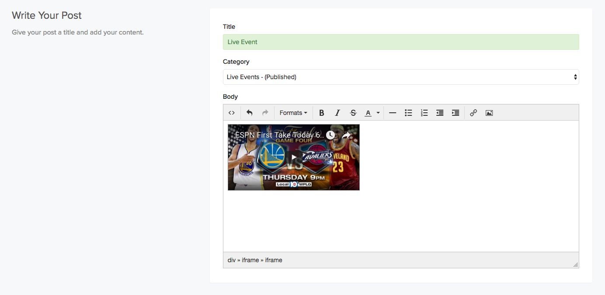The width and height of the screenshot is (605, 295).
Task: Open the source code view icon
Action: coord(232,113)
